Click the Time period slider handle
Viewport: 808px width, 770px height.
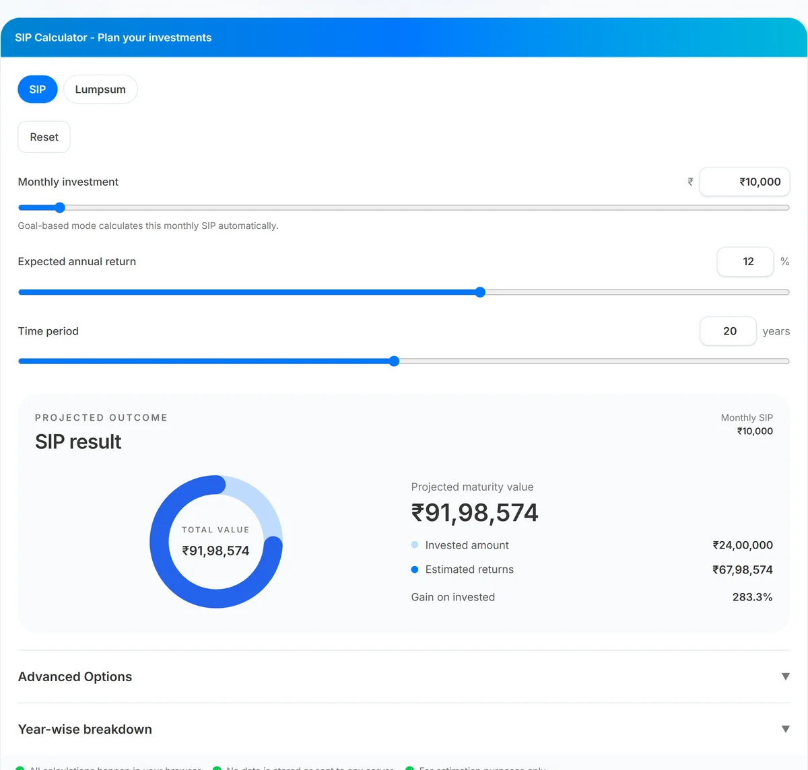395,361
